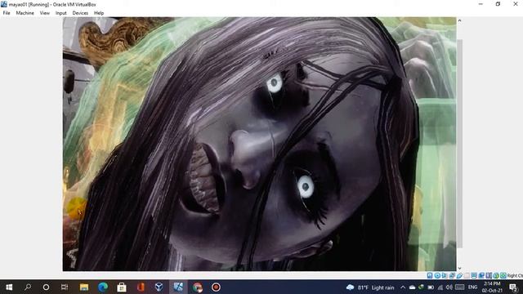Open taskbar Search magnifier
The height and width of the screenshot is (294, 523).
click(x=28, y=287)
